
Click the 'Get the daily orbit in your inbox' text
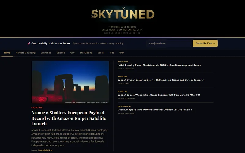(51, 43)
